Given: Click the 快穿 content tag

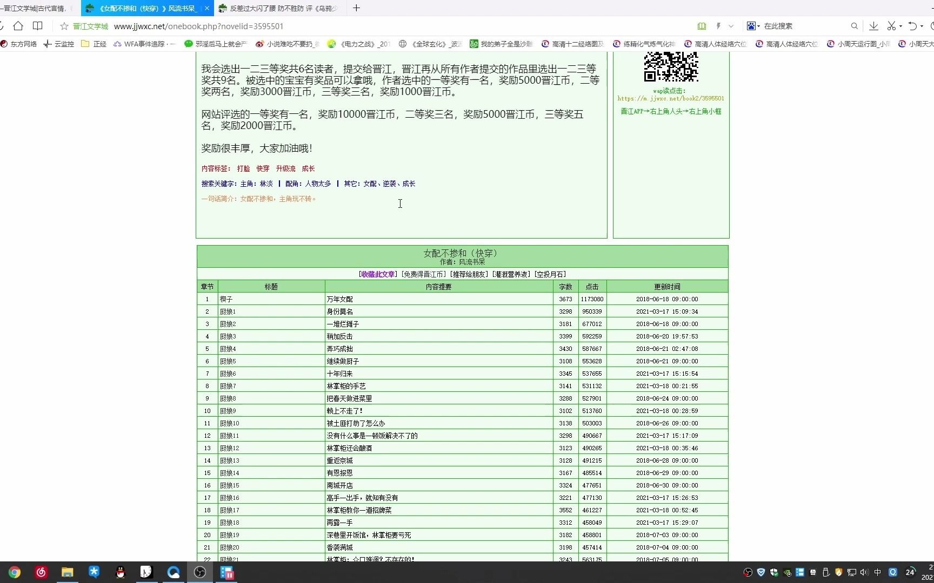Looking at the screenshot, I should tap(263, 168).
